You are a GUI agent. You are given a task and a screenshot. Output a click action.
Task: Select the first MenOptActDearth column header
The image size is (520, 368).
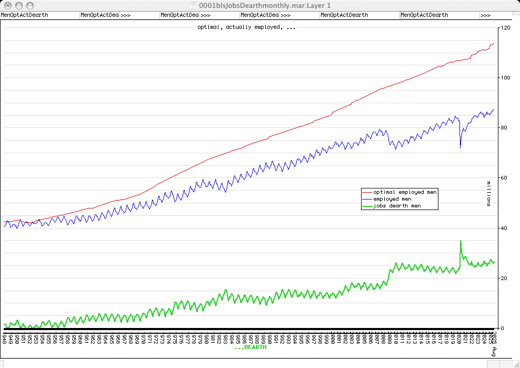[x=25, y=15]
